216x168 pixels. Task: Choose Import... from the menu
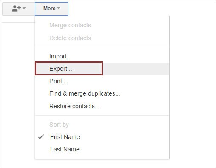[x=102, y=56]
